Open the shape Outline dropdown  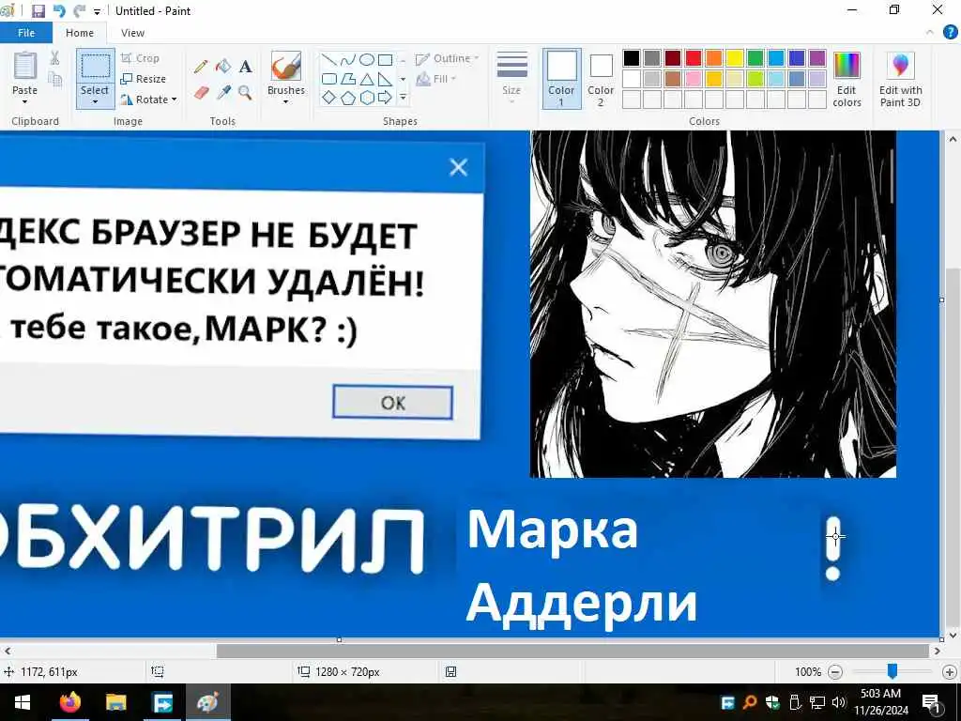point(447,59)
